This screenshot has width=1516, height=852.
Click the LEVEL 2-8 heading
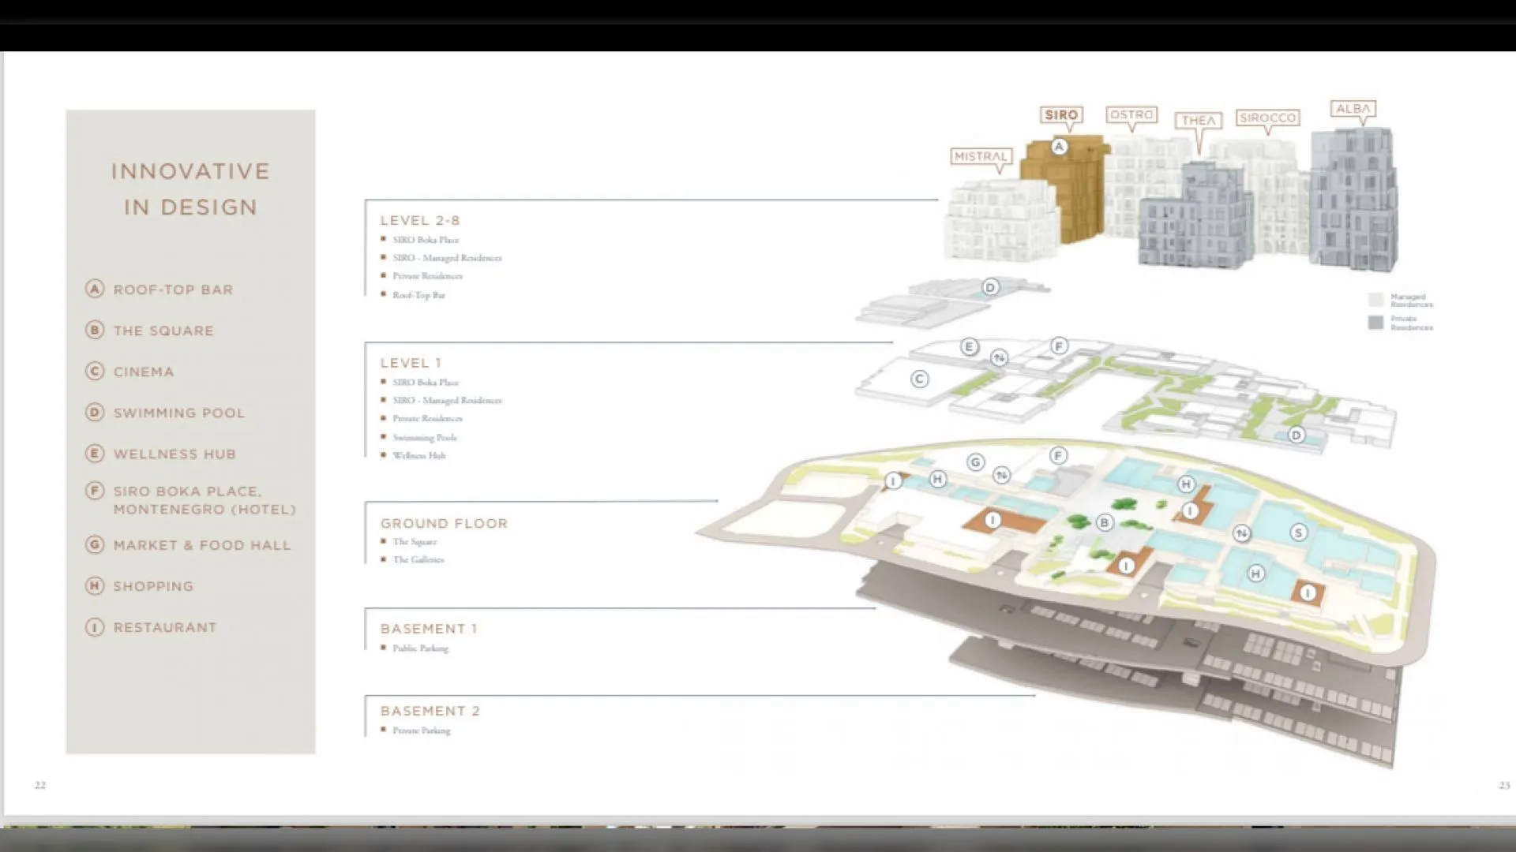pyautogui.click(x=420, y=221)
